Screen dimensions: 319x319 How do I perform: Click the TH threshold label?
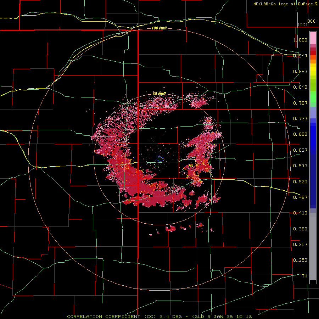point(304,276)
